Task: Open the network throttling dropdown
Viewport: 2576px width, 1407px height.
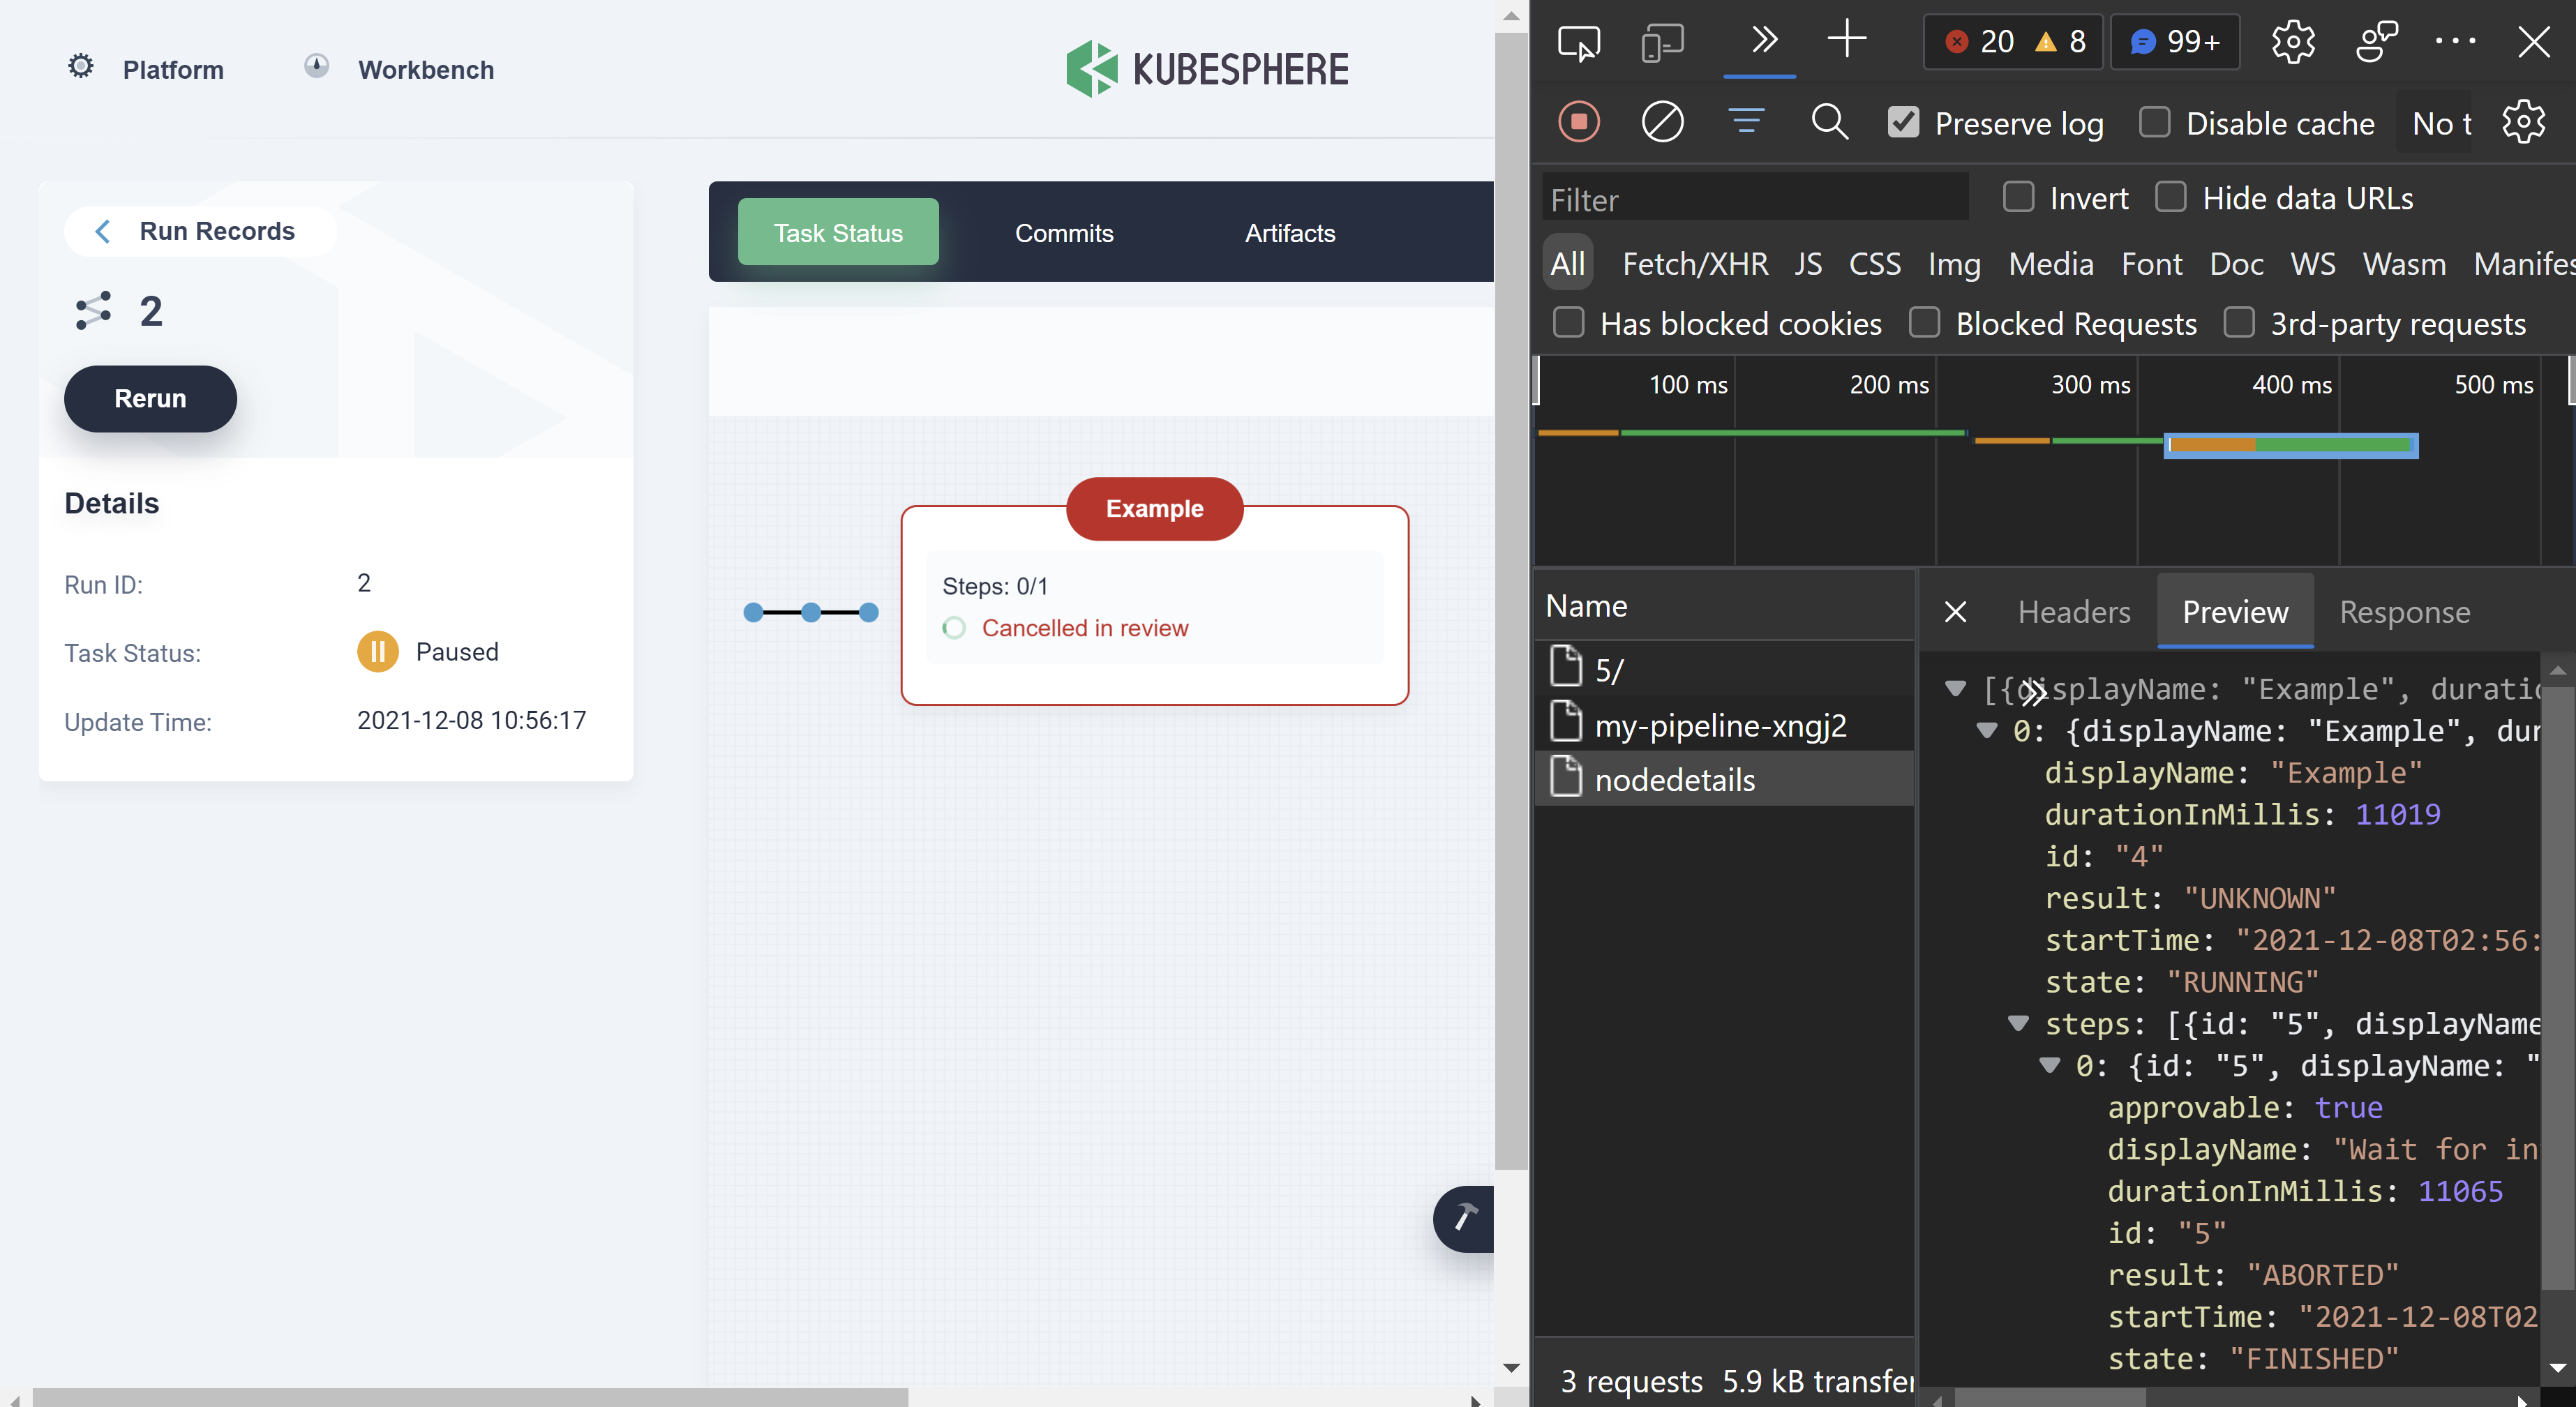Action: (2440, 122)
